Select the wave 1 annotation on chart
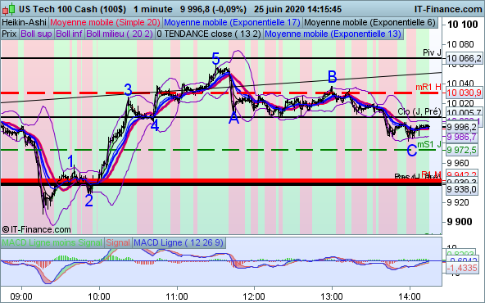The image size is (485, 303). (70, 161)
